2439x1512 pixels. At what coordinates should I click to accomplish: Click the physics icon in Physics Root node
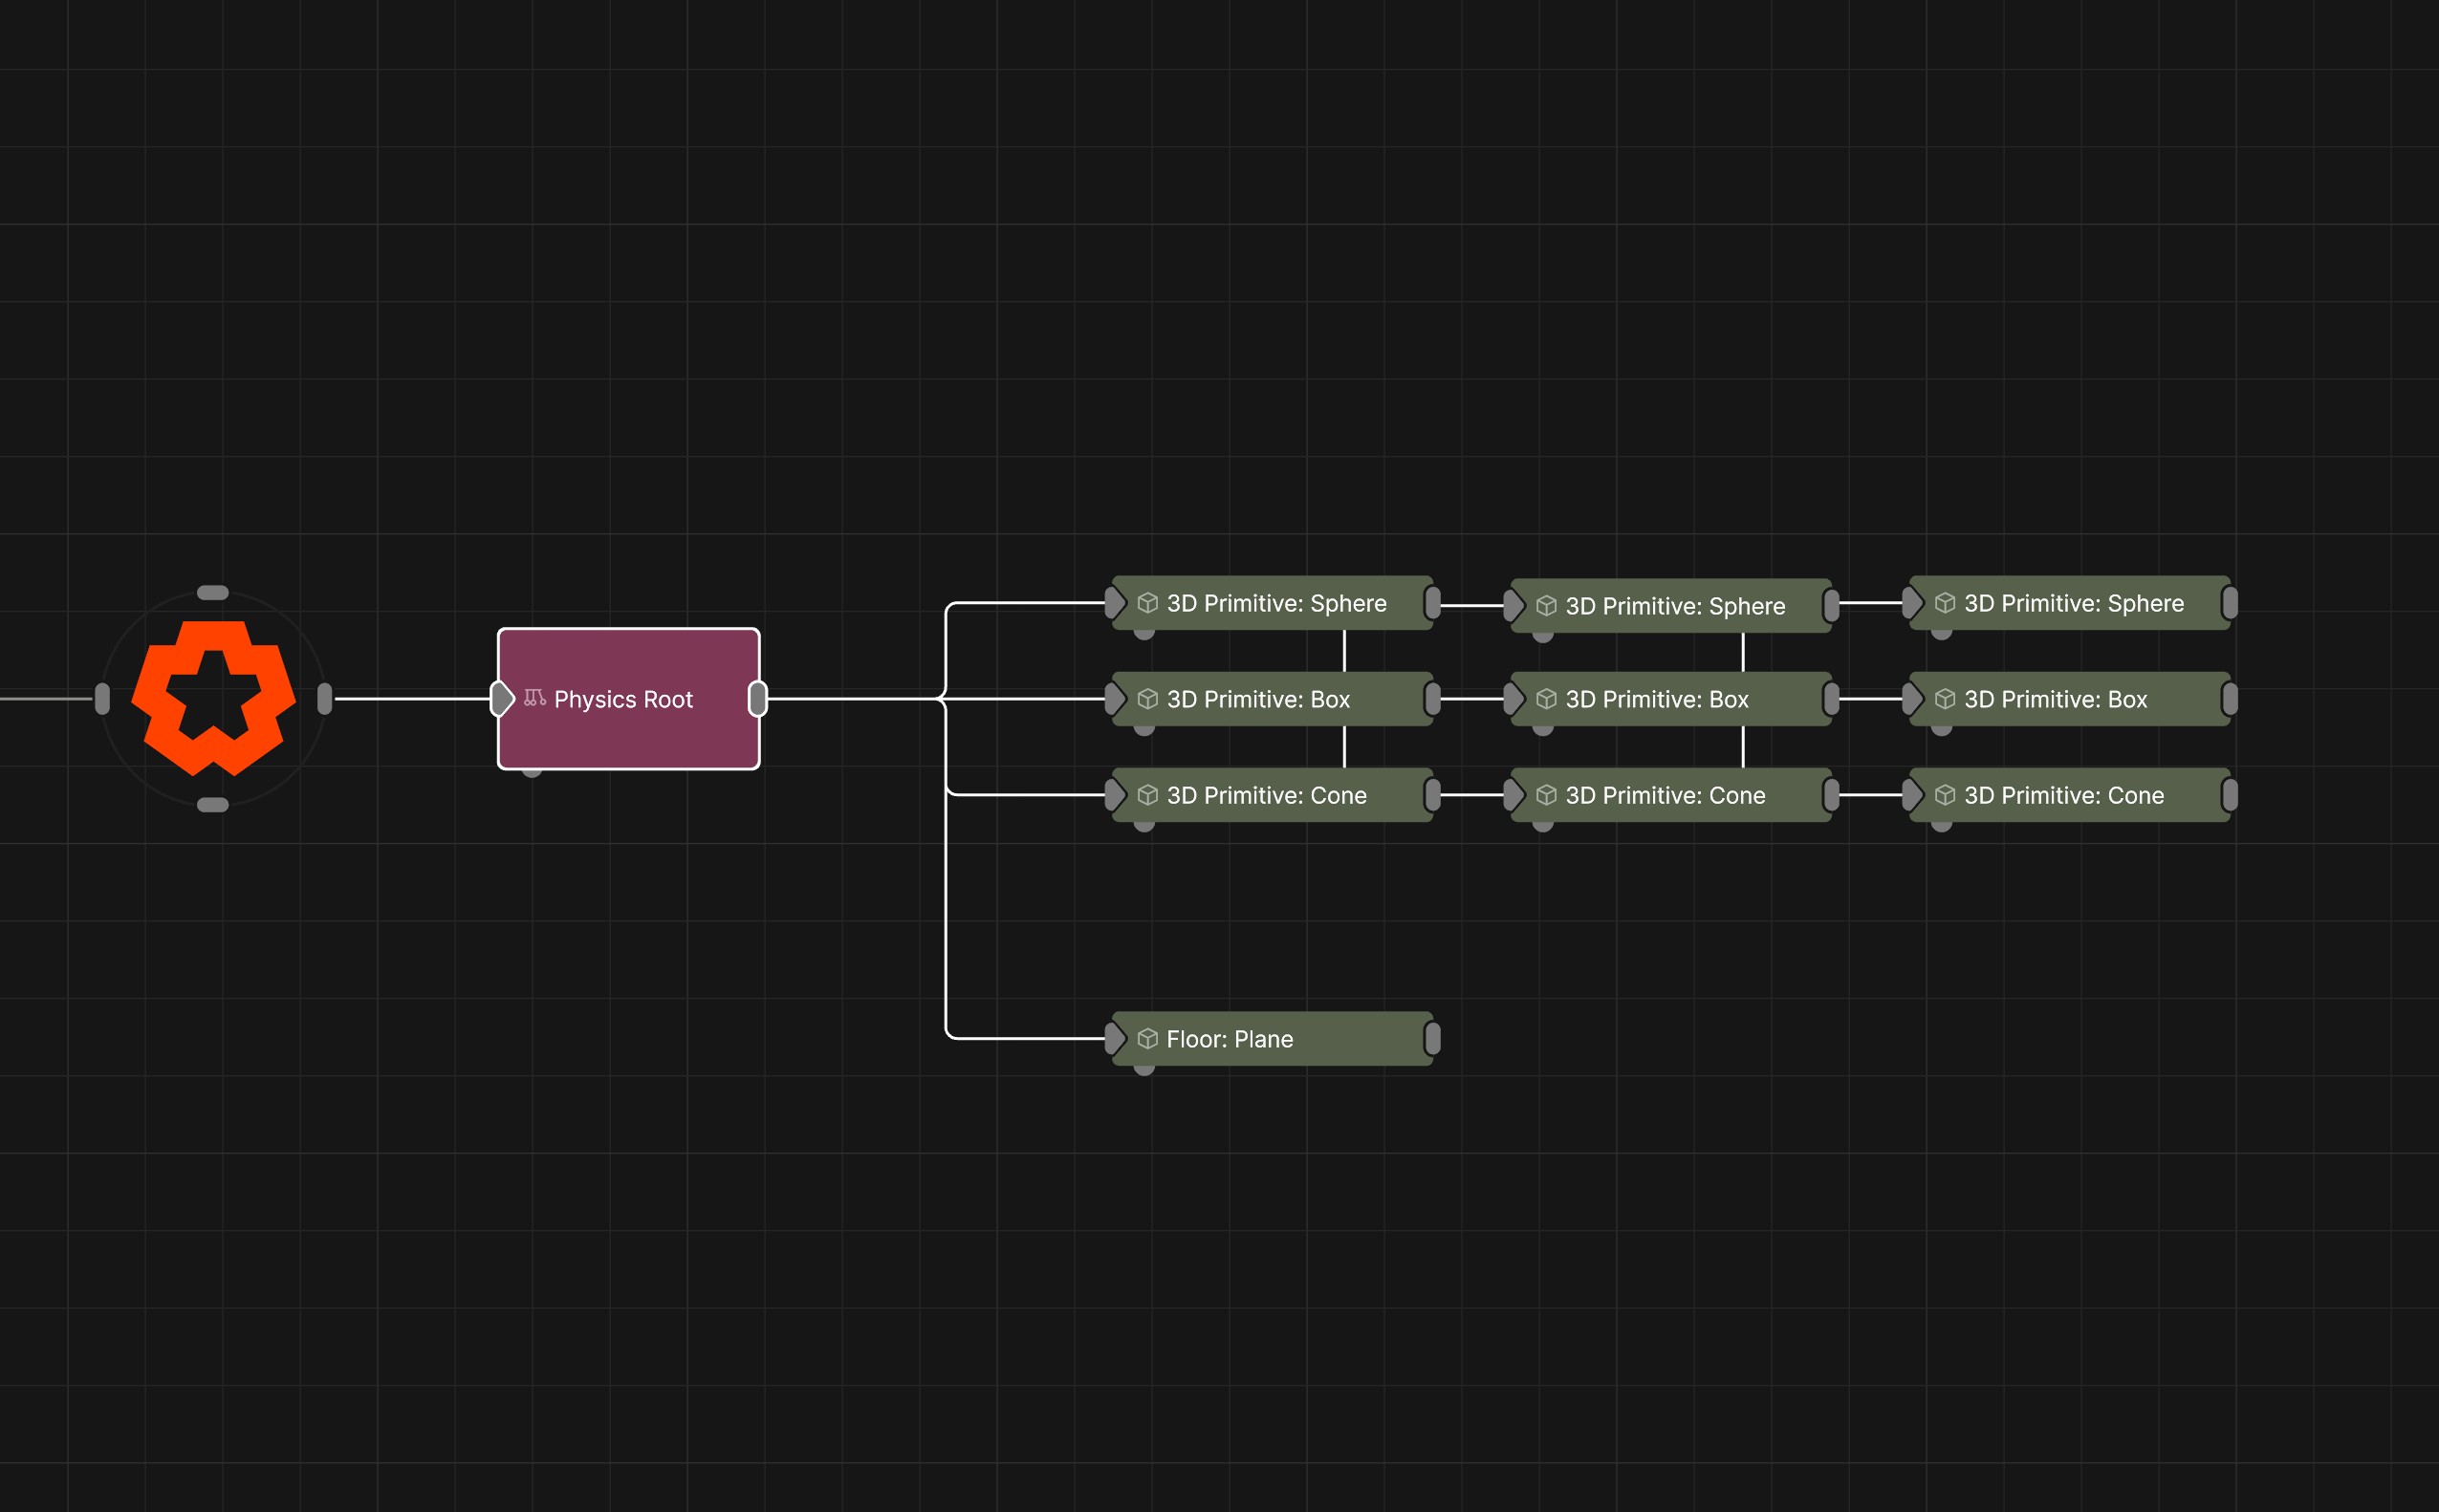tap(534, 698)
